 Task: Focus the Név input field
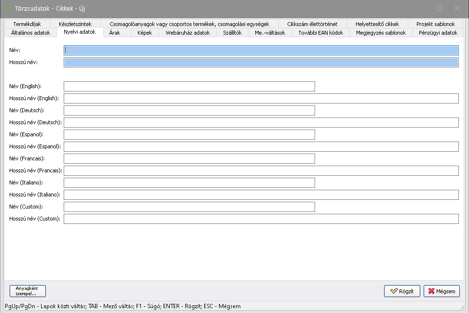tap(261, 50)
